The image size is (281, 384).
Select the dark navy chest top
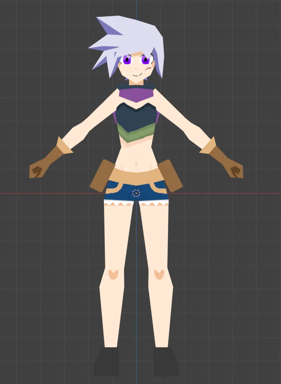pos(136,117)
